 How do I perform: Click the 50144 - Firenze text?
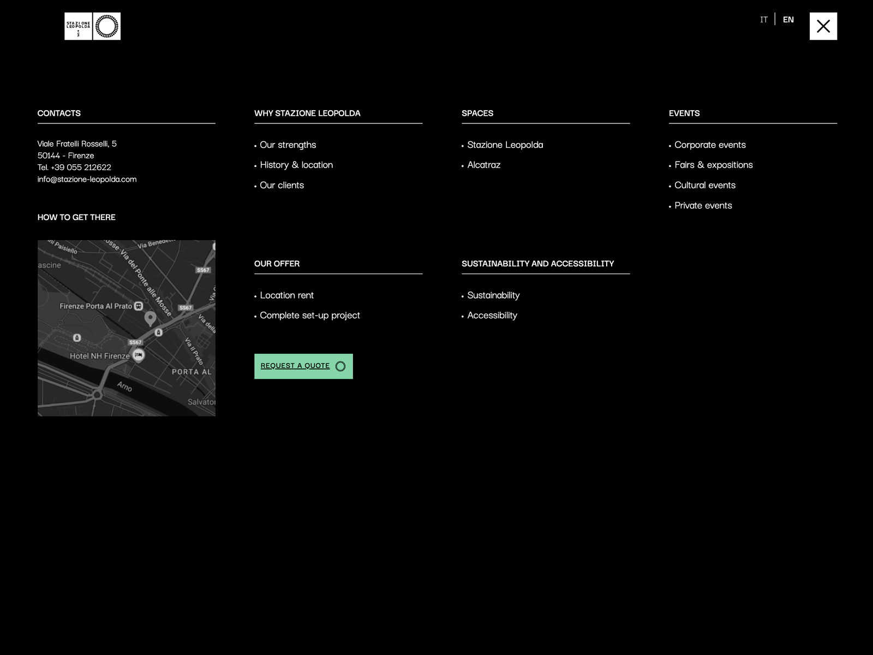click(65, 156)
